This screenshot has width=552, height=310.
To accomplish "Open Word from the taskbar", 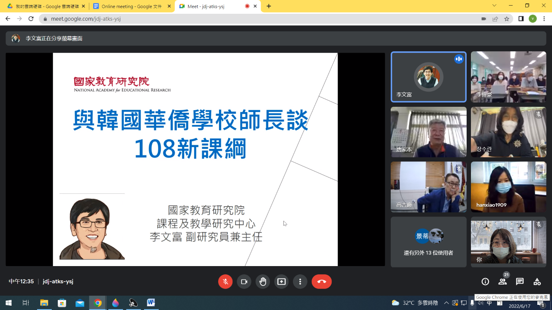I will [x=151, y=303].
